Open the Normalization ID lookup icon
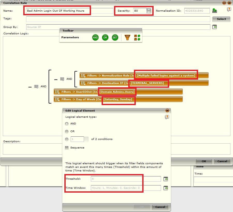This screenshot has width=233, height=212. point(215,11)
